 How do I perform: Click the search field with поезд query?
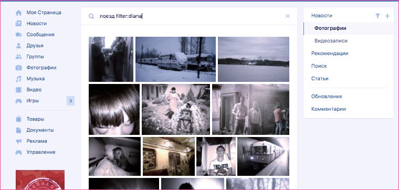coord(189,16)
